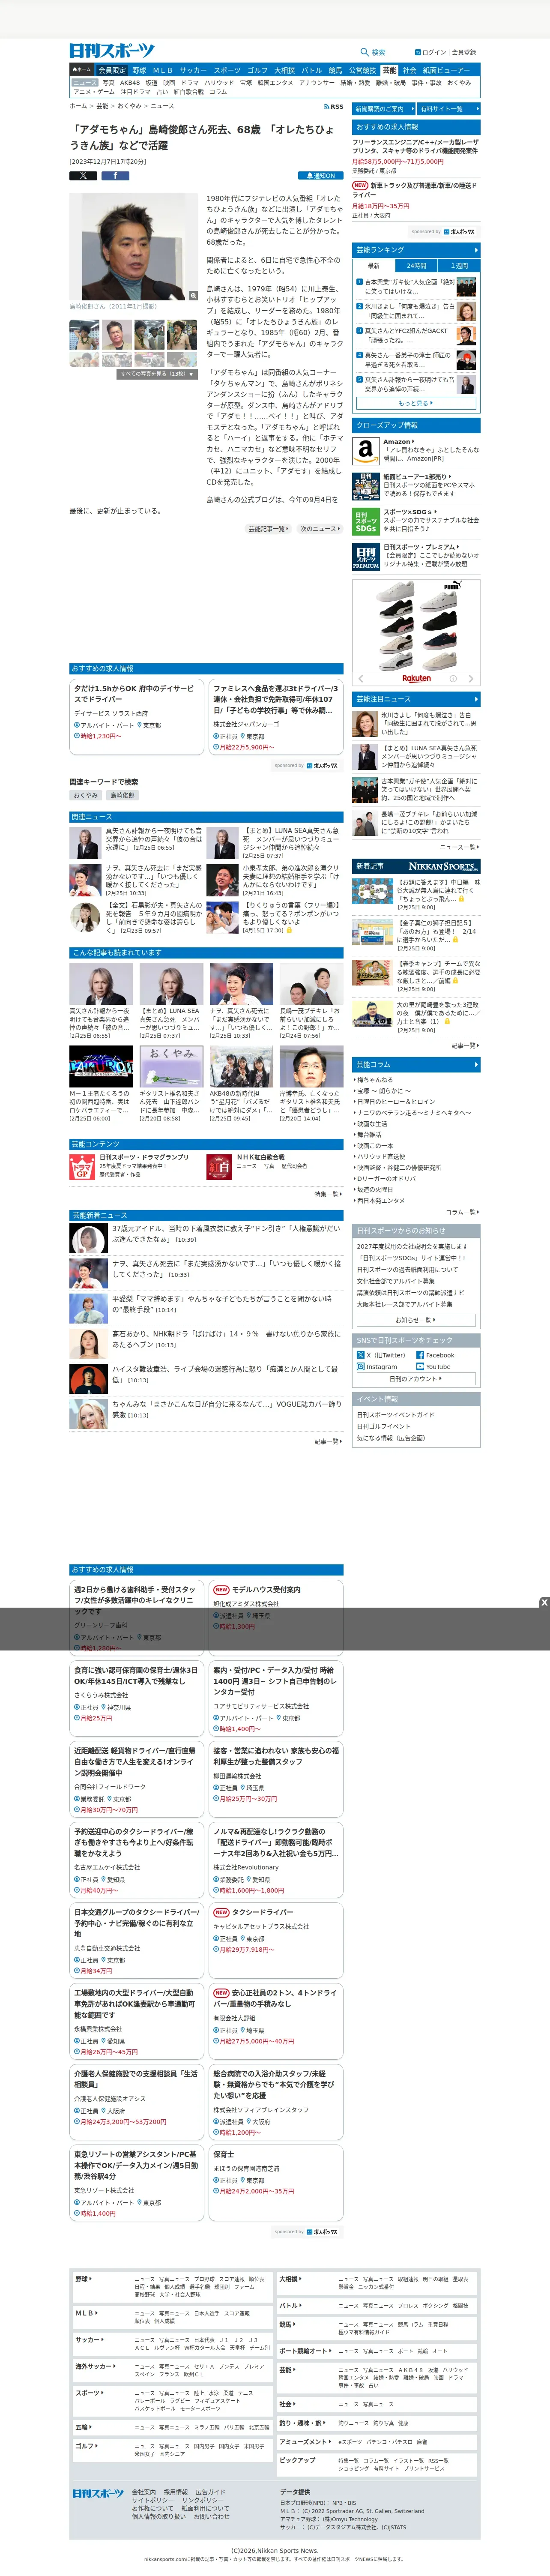Open 日刊ゴルフイベント link
This screenshot has width=550, height=2576.
pyautogui.click(x=383, y=1426)
